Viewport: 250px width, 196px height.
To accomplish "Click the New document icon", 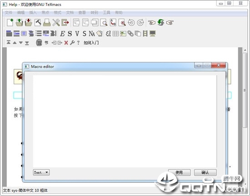I will coord(10,22).
